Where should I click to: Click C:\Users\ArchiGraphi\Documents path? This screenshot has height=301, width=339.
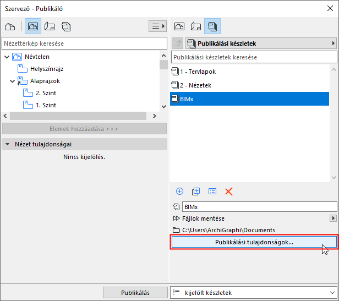(228, 230)
